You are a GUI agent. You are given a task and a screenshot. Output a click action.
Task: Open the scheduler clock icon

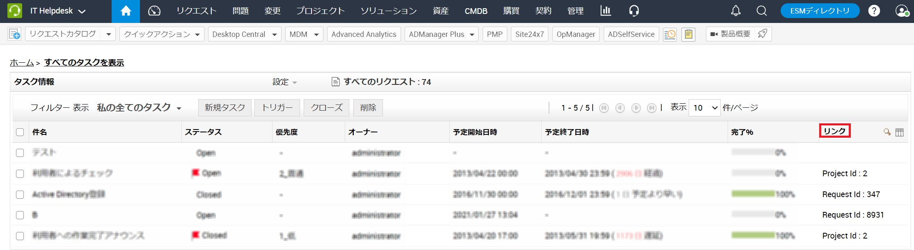pyautogui.click(x=670, y=34)
